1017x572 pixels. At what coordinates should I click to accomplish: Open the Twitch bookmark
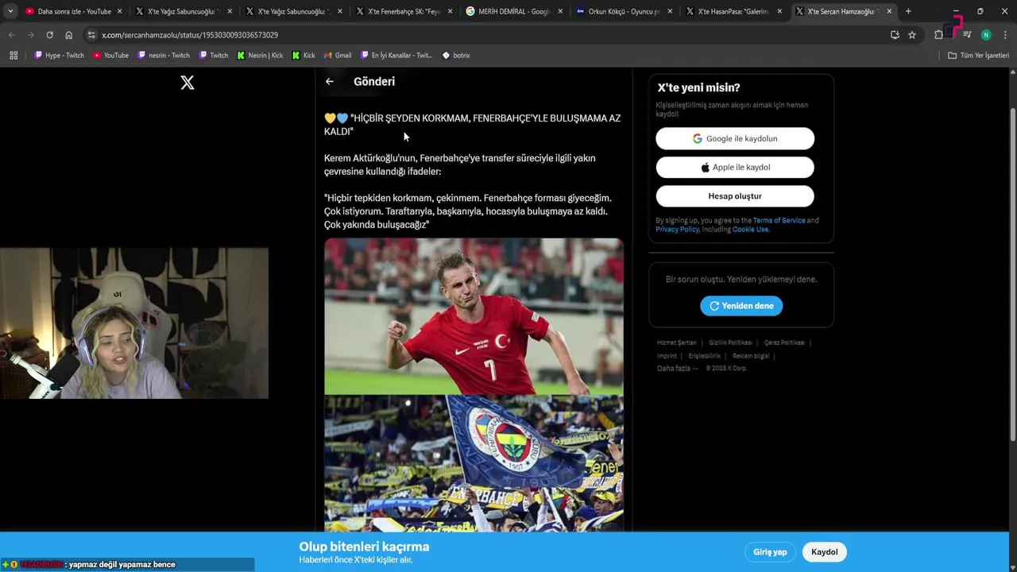click(213, 56)
